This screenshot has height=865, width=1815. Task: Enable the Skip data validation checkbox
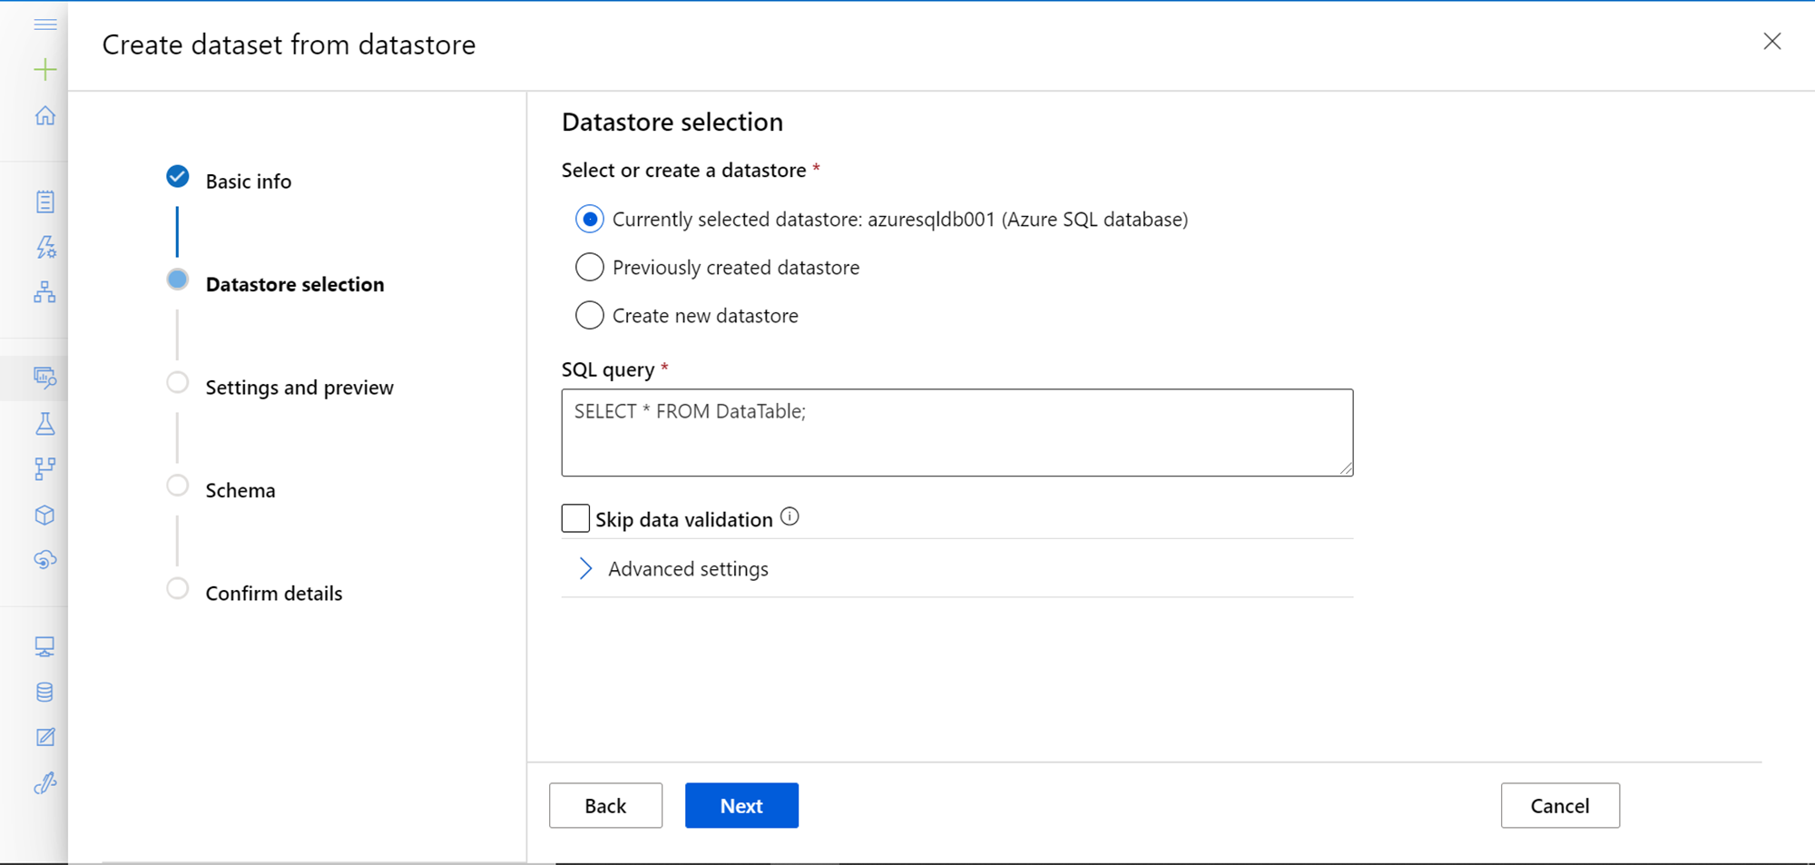(575, 518)
